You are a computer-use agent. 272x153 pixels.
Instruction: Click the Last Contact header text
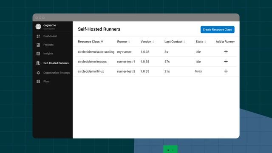pyautogui.click(x=173, y=42)
